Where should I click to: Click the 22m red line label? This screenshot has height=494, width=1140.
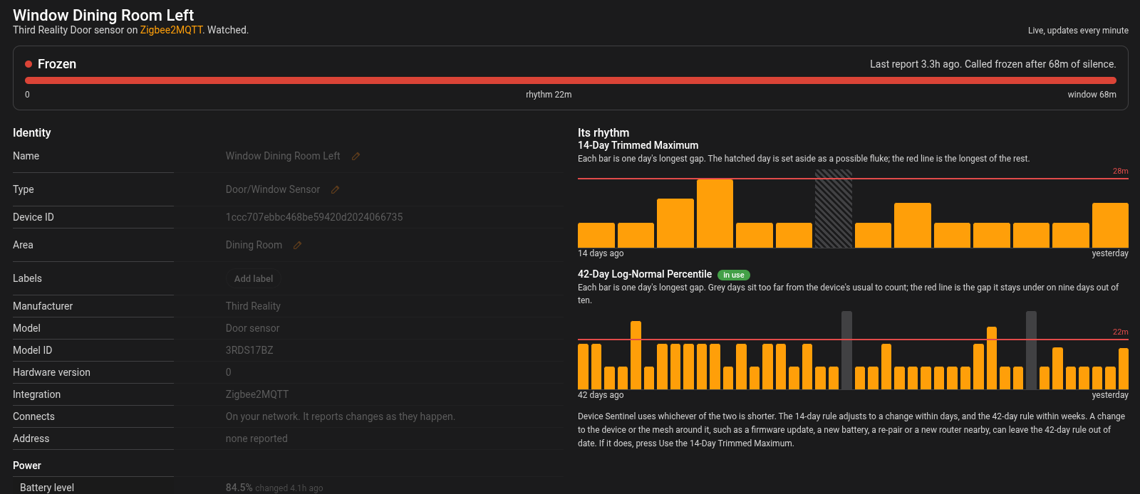coord(1121,332)
